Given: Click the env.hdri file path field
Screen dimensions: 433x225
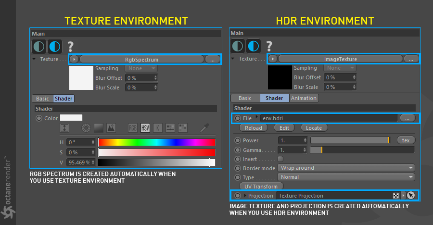Looking at the screenshot, I should 329,118.
